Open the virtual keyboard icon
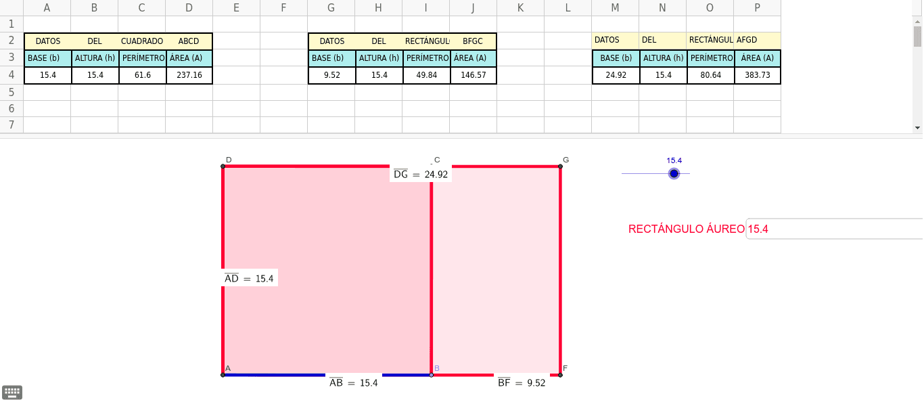 click(x=12, y=392)
